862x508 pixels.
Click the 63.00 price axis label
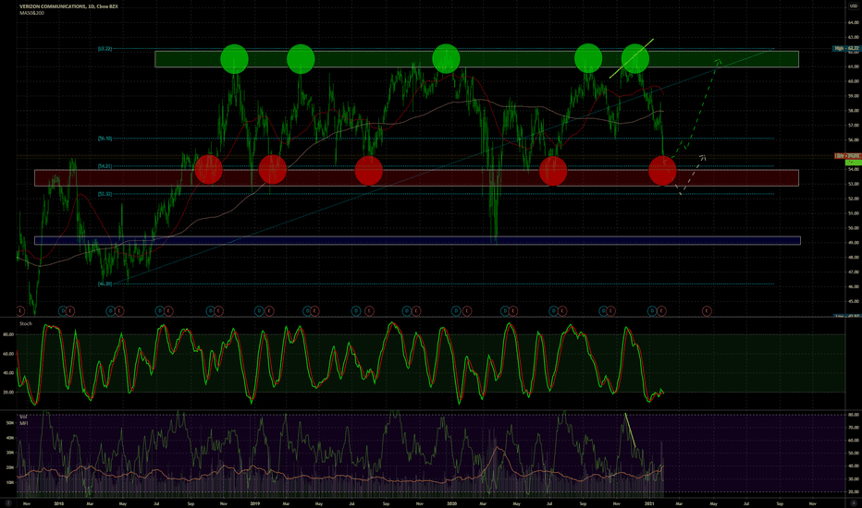coord(853,37)
